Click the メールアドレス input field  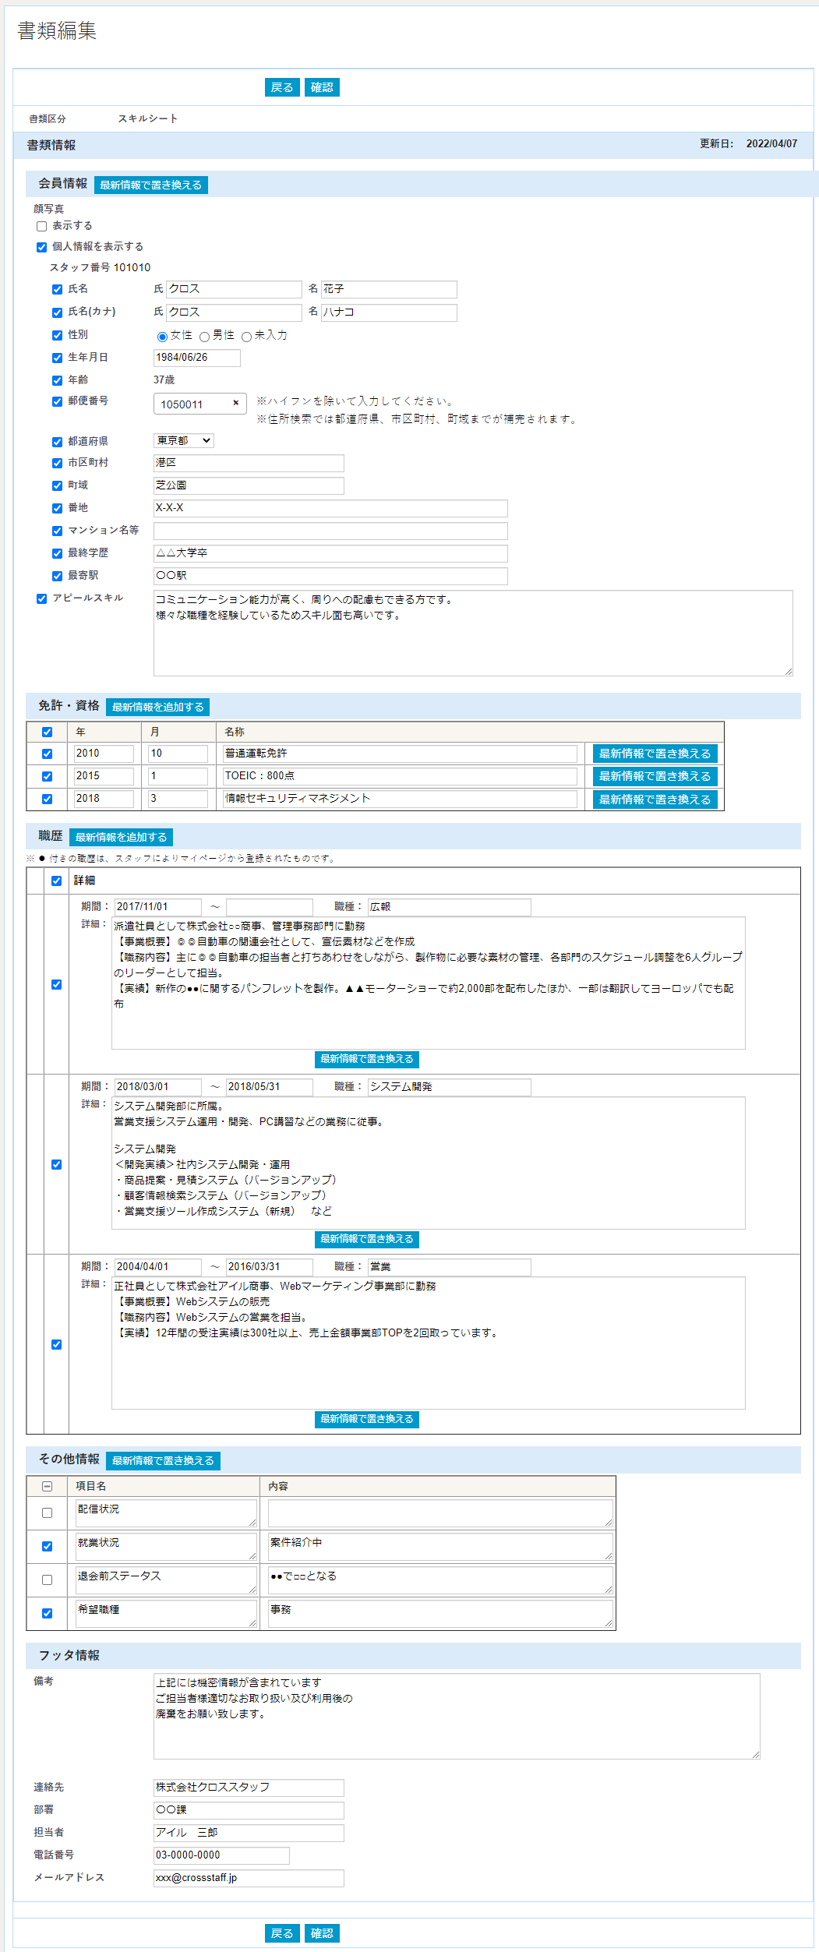[249, 1878]
